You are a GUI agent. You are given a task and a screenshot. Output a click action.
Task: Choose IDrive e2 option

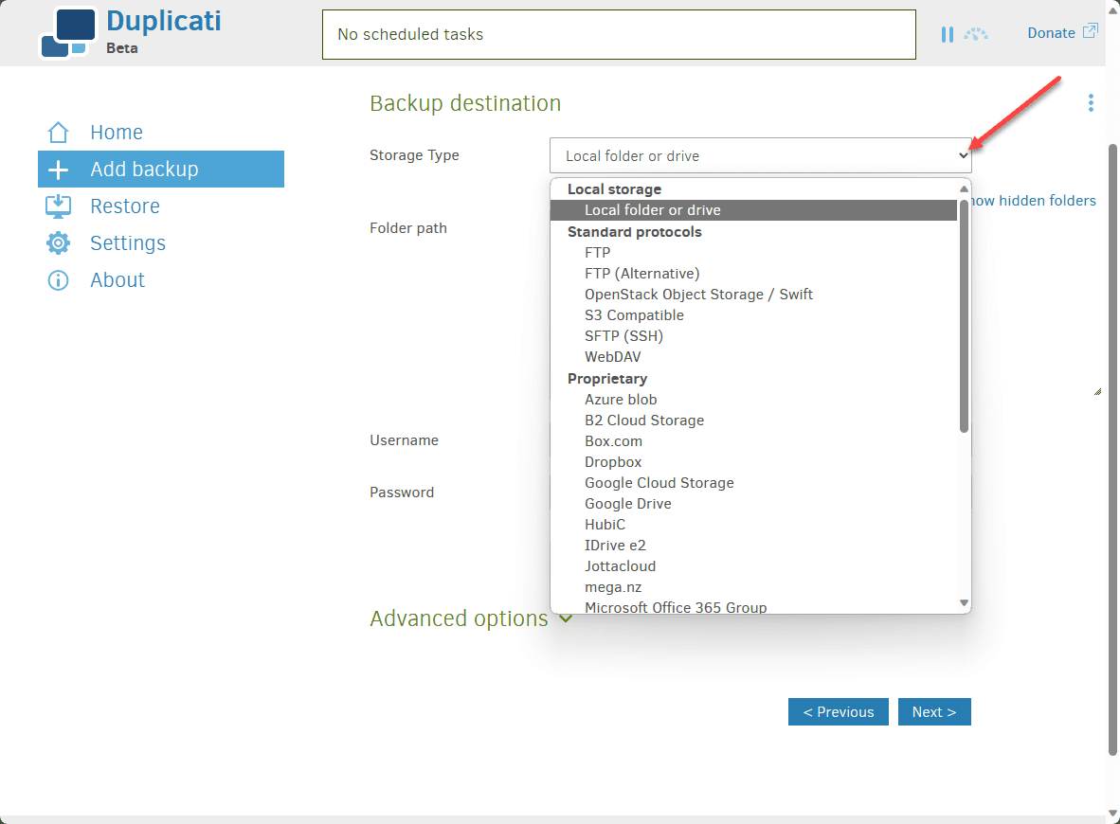[753, 545]
